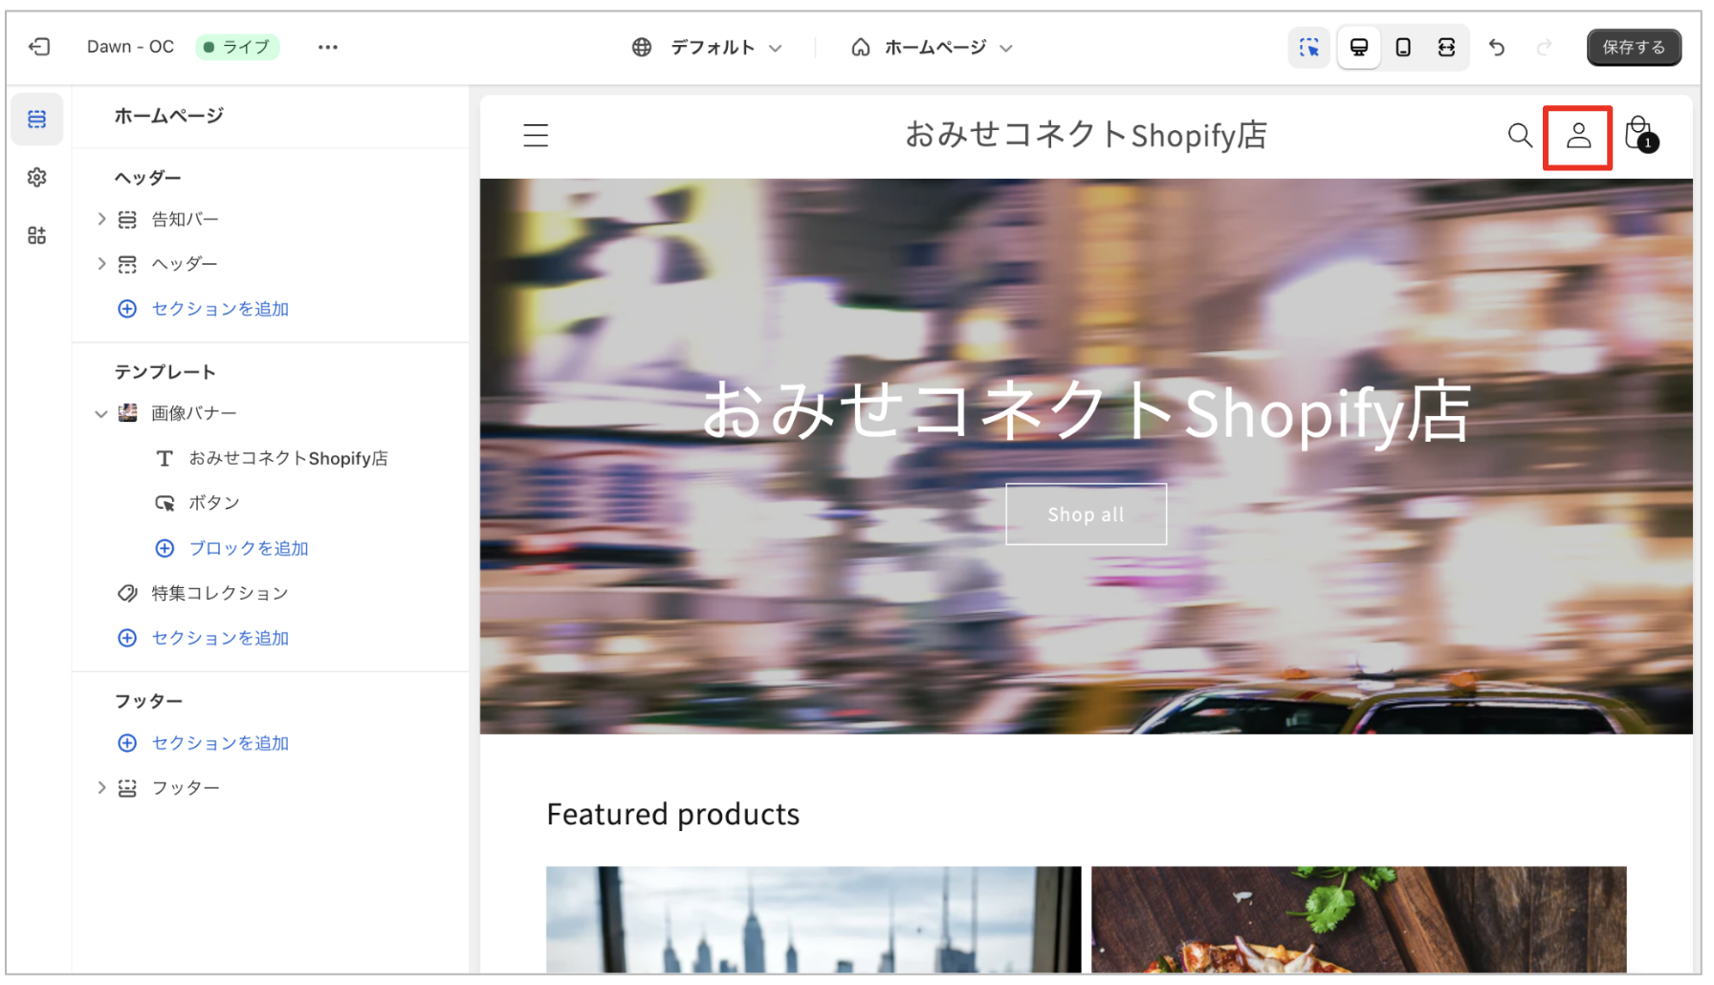Viewport: 1714px width, 985px height.
Task: Switch to desktop preview
Action: tap(1358, 47)
